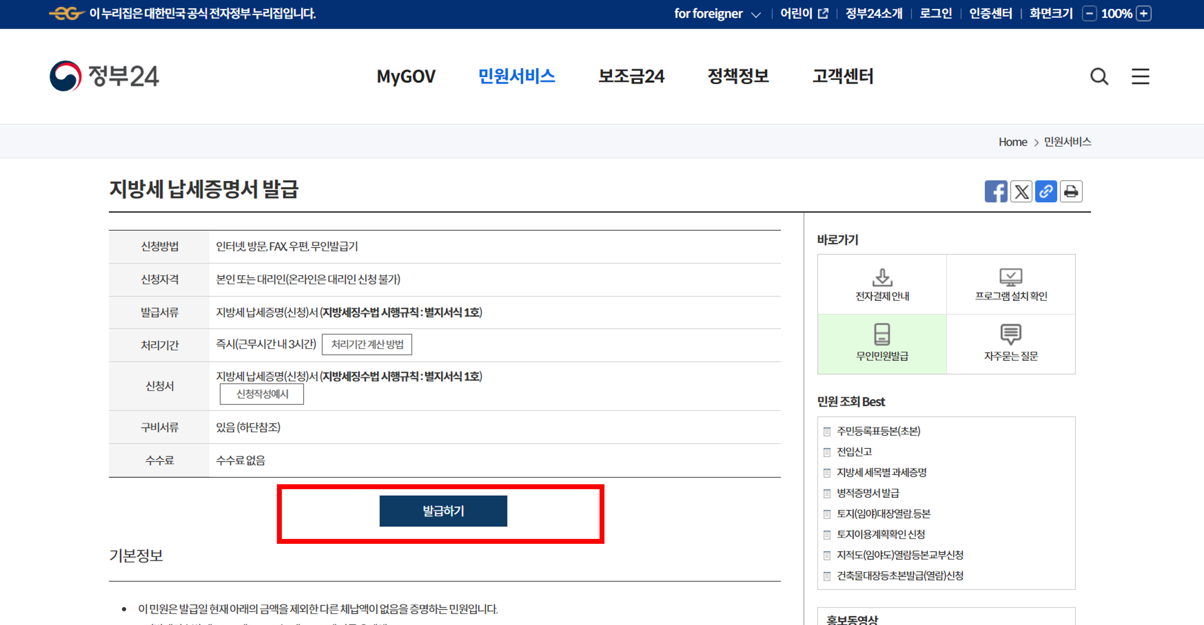Click the printer icon
This screenshot has height=625, width=1204.
click(x=1071, y=191)
